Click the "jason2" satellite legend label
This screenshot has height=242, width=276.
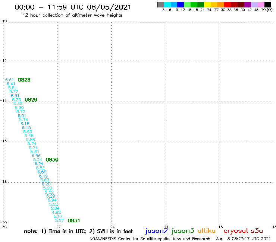[x=157, y=231]
